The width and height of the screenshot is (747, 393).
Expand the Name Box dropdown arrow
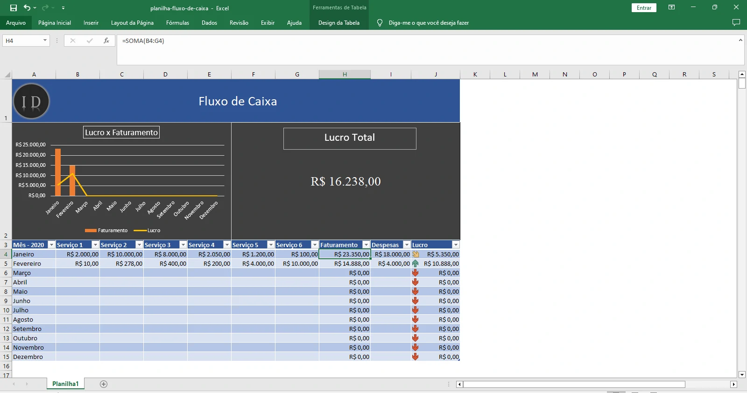coord(45,41)
